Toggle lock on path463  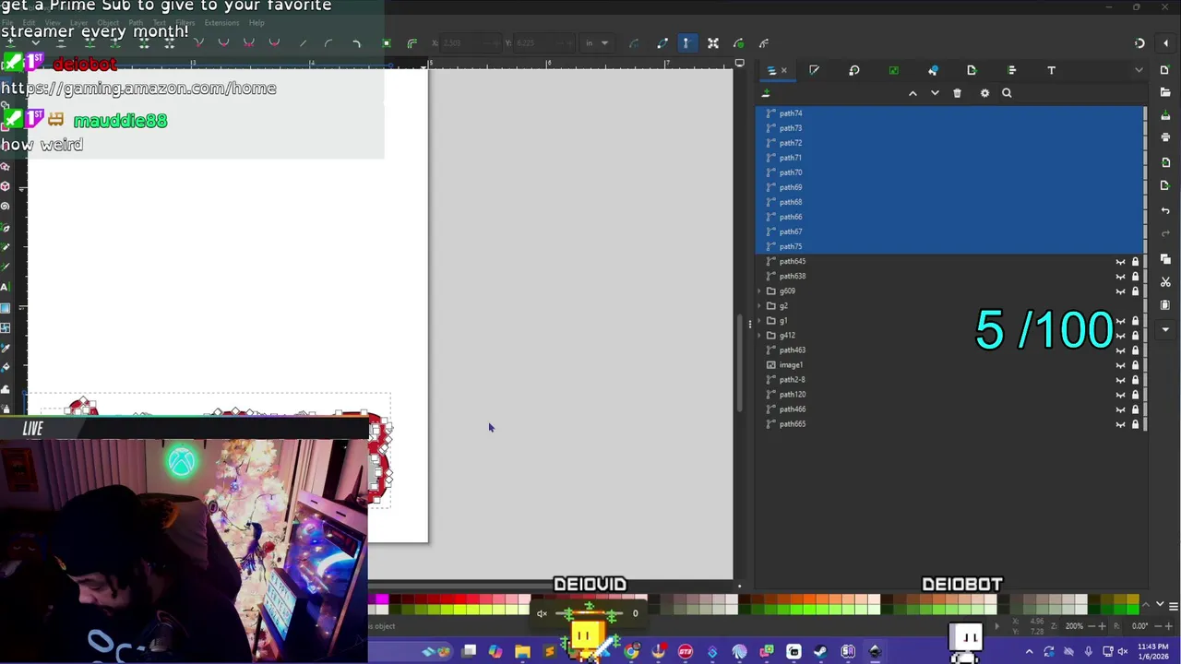pyautogui.click(x=1136, y=350)
